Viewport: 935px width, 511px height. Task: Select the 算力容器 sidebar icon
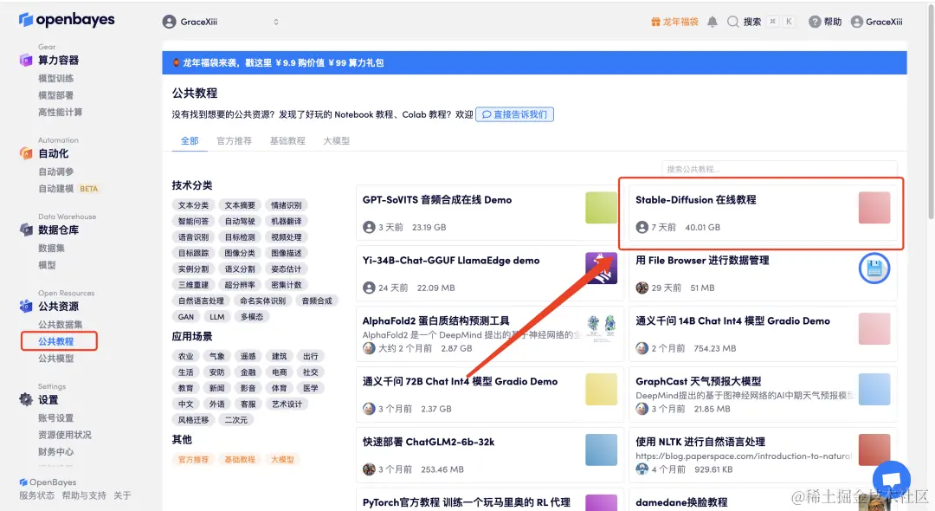pos(26,61)
